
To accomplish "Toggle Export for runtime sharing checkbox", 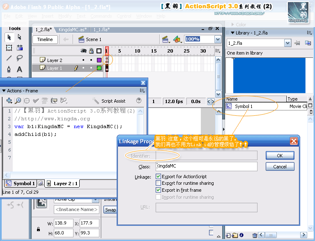I will [x=158, y=183].
